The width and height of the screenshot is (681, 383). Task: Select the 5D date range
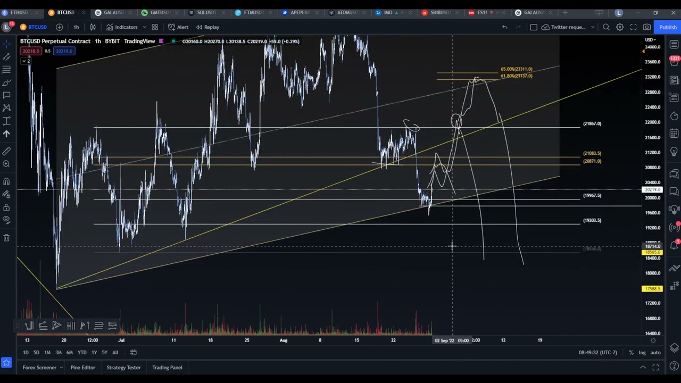[36, 352]
